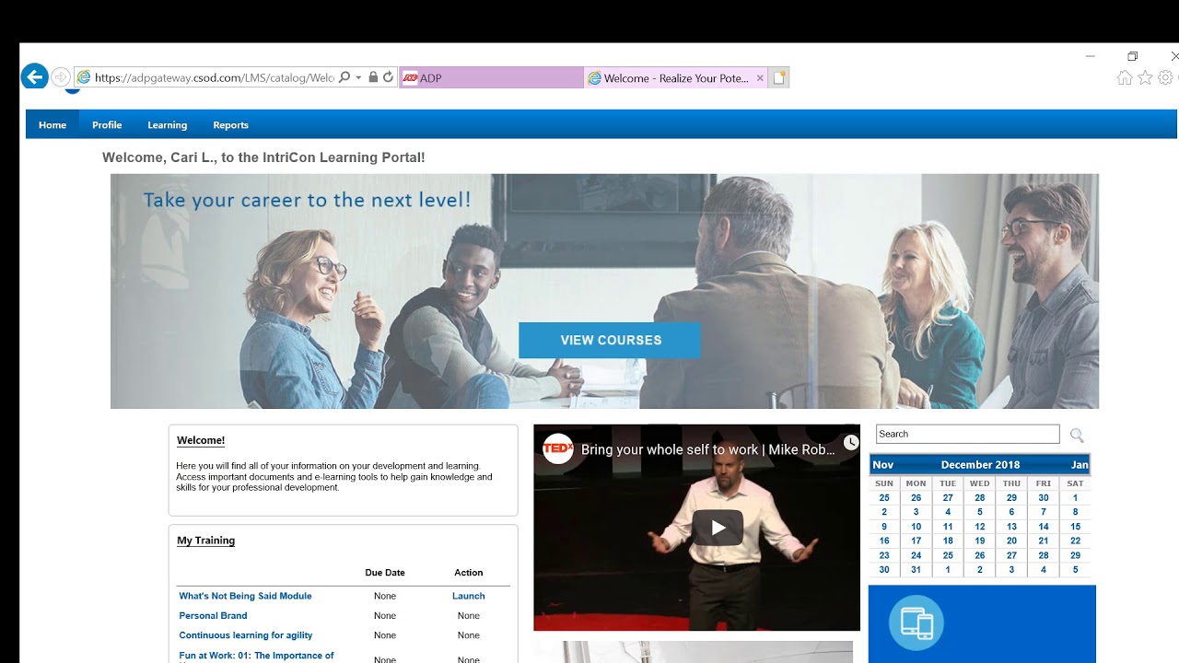The width and height of the screenshot is (1179, 663).
Task: Click the browser address bar URL
Action: pyautogui.click(x=214, y=78)
